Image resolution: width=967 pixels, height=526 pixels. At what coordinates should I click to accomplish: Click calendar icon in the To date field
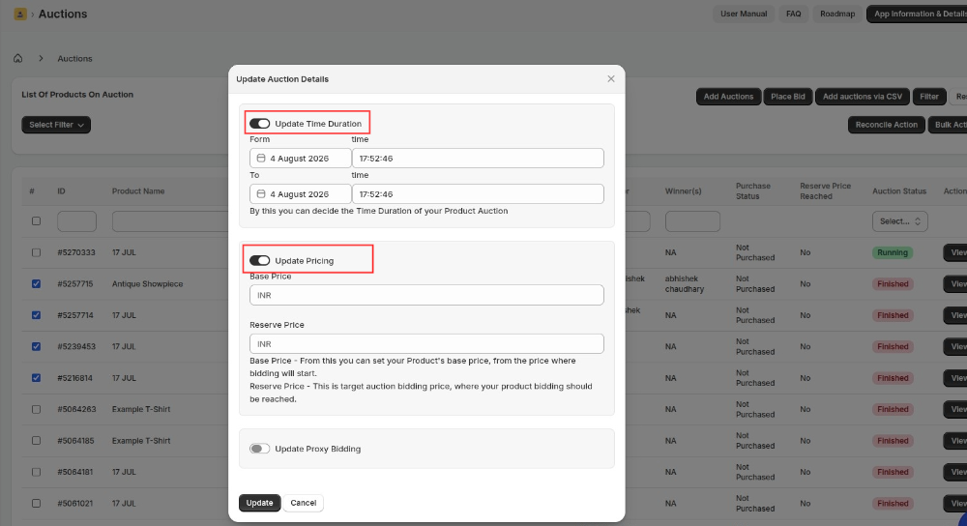click(261, 194)
